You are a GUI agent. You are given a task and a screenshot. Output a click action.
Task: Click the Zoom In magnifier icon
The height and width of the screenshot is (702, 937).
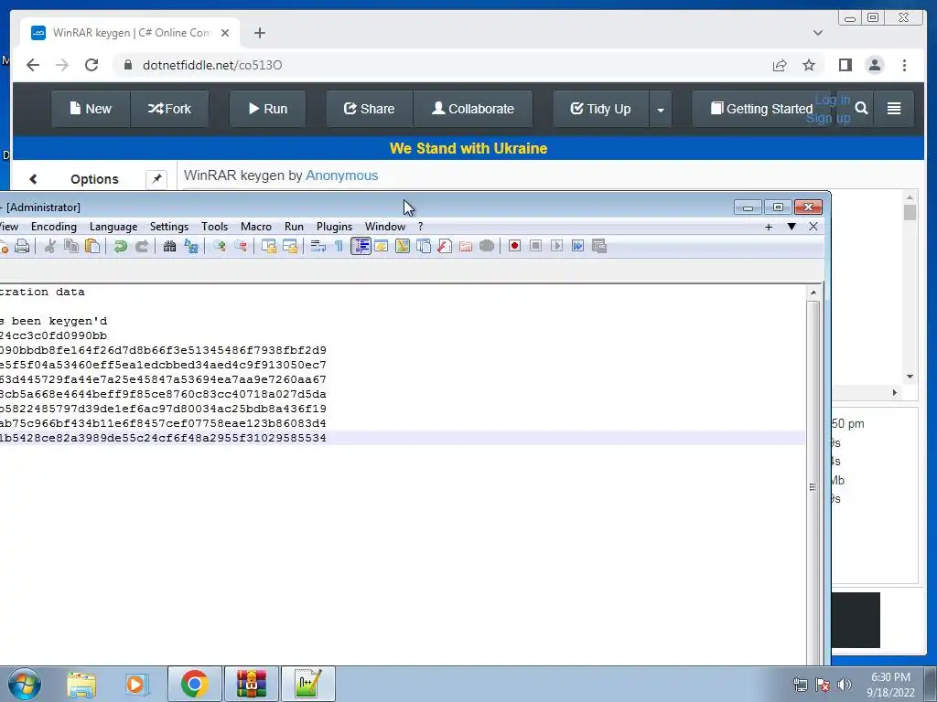tap(220, 246)
